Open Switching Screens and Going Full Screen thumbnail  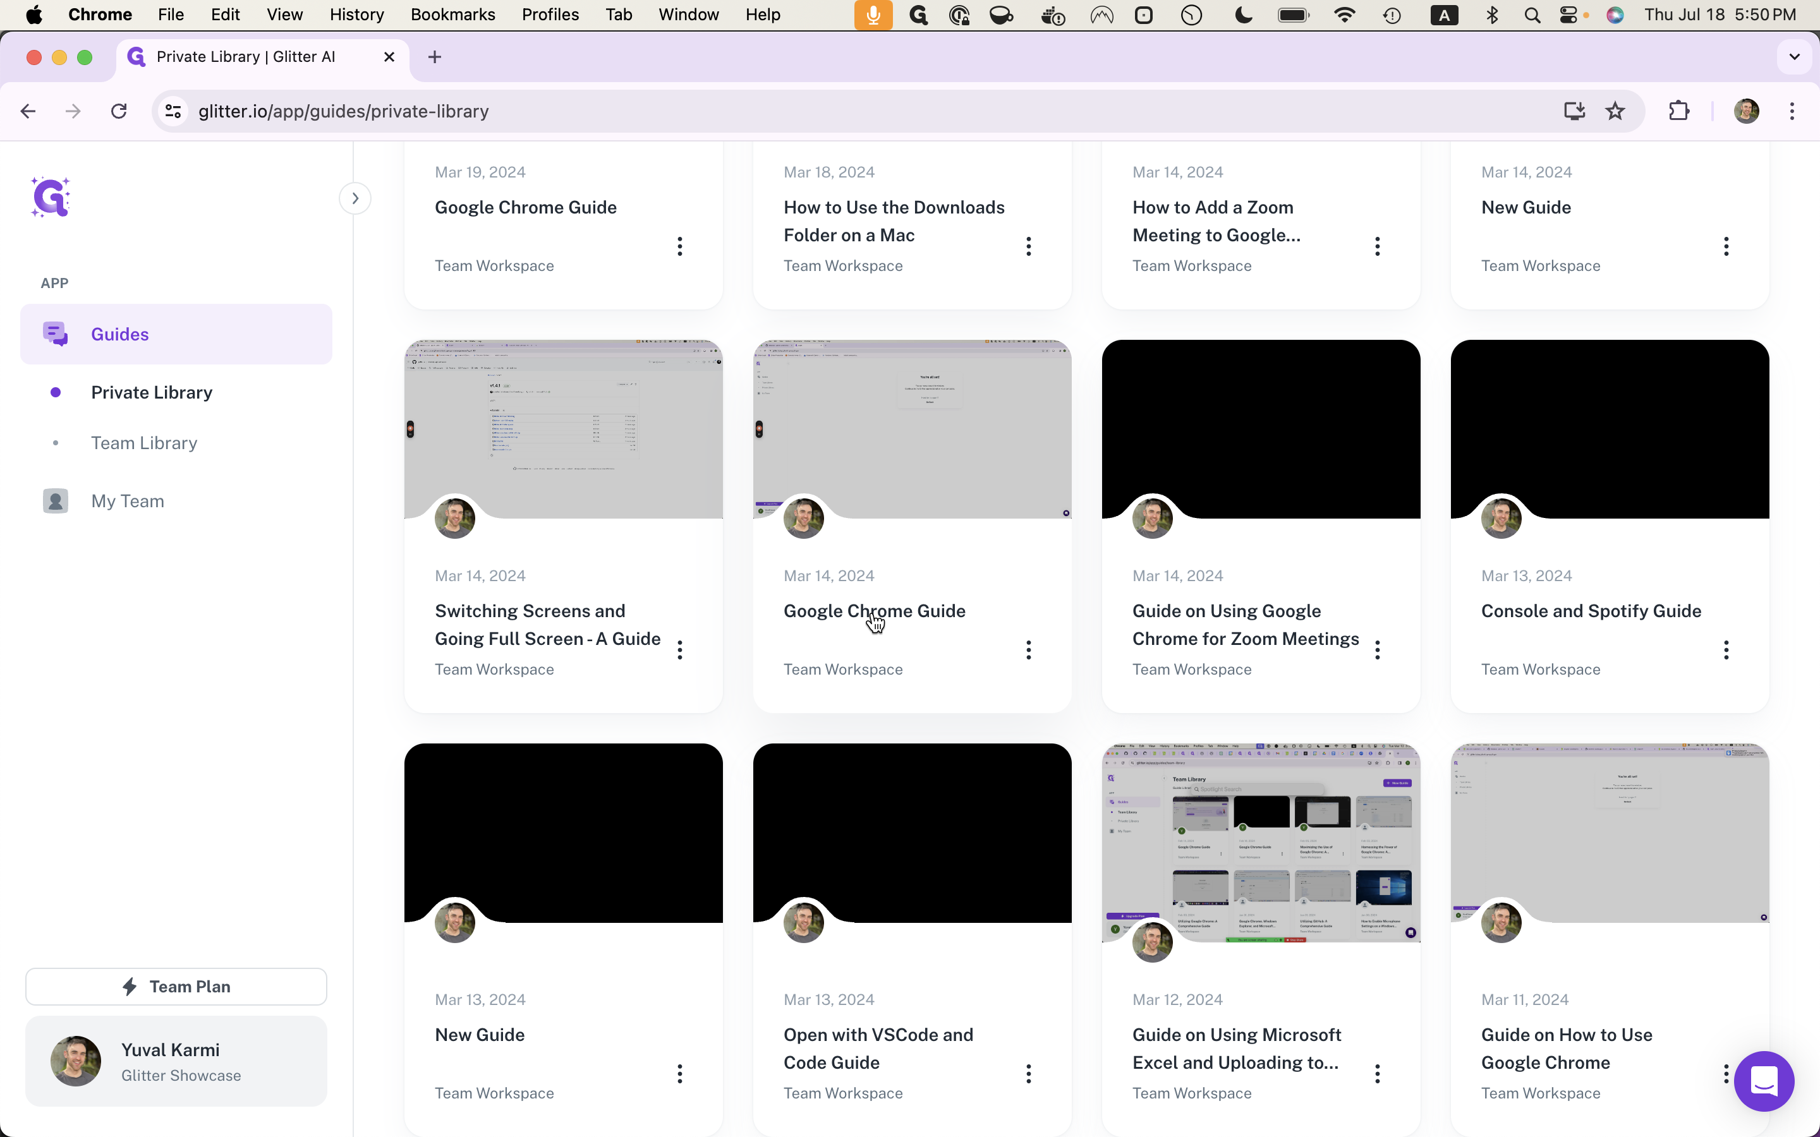click(x=563, y=430)
